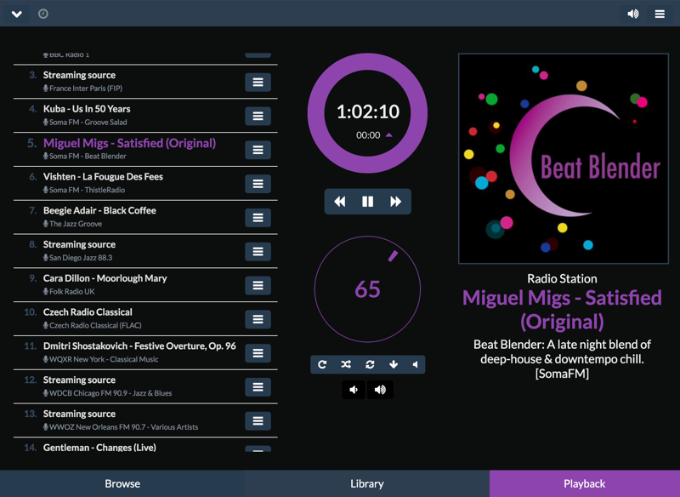Open menu for Dmitri Shostakovich Festive Overture
680x497 pixels.
[x=258, y=353]
